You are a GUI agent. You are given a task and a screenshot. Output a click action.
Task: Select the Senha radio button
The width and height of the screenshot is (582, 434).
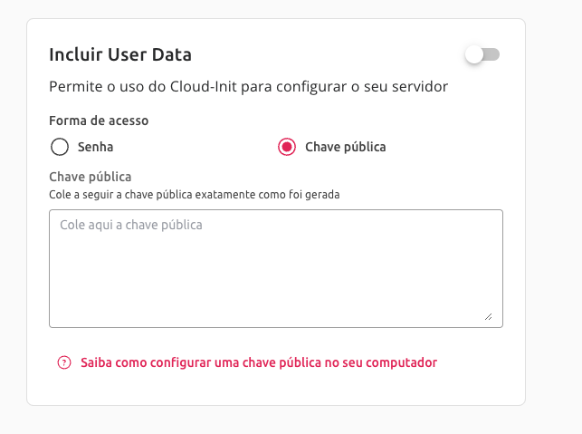60,147
